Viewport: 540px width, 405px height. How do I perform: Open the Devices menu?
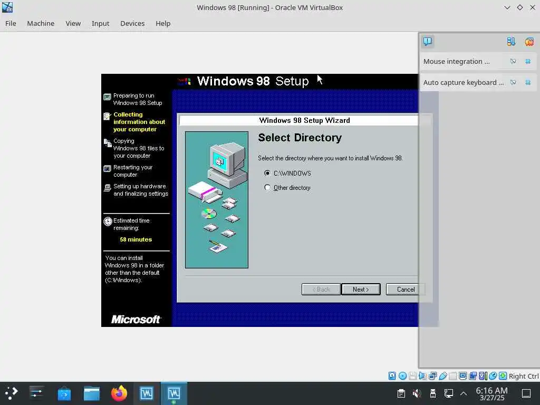click(132, 23)
